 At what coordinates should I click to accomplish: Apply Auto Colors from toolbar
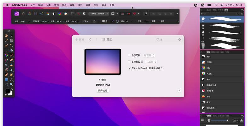point(59,14)
